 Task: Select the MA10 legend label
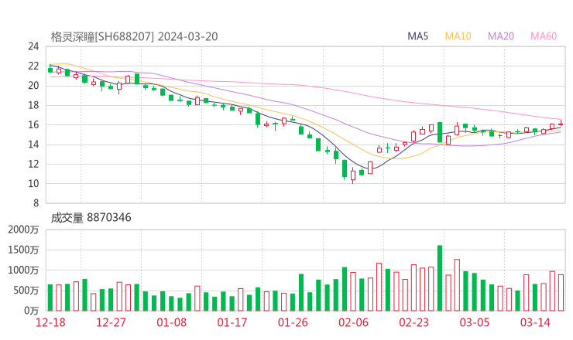458,36
